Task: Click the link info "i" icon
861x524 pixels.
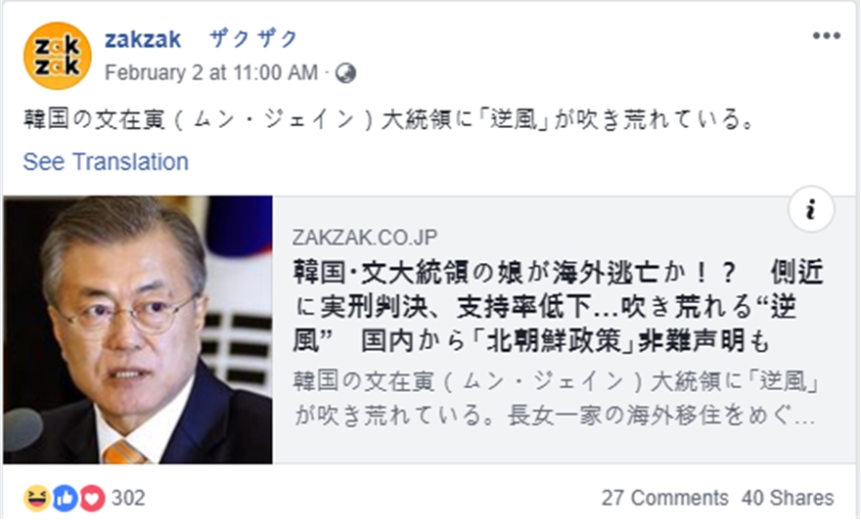Action: [x=811, y=210]
